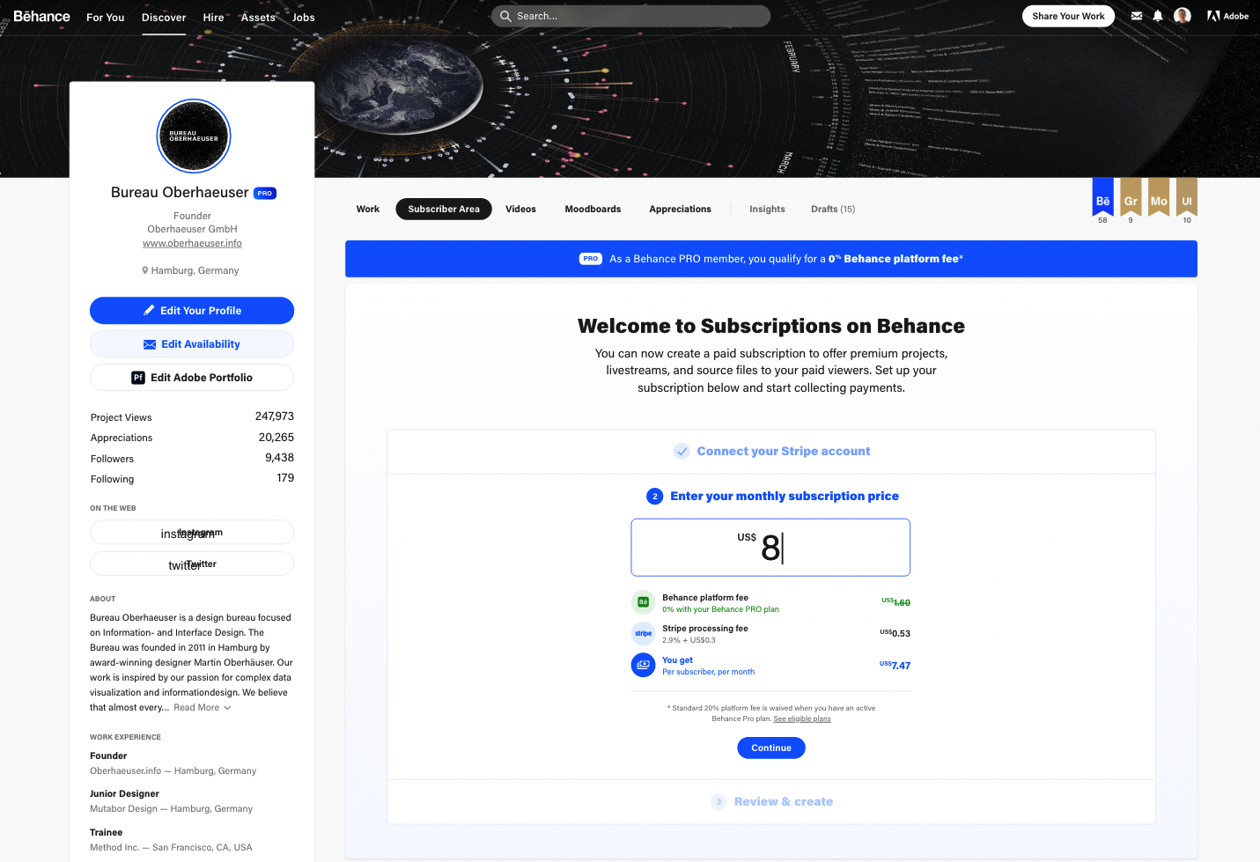Click the Following count 179
This screenshot has width=1260, height=862.
tap(285, 478)
